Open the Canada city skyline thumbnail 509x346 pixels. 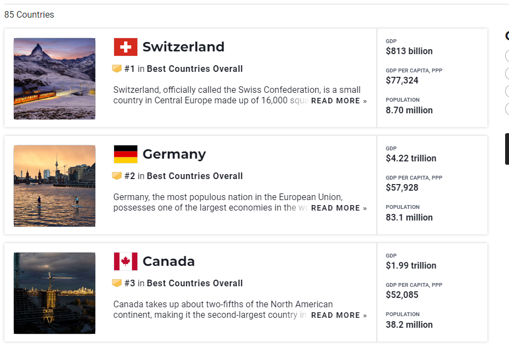55,293
